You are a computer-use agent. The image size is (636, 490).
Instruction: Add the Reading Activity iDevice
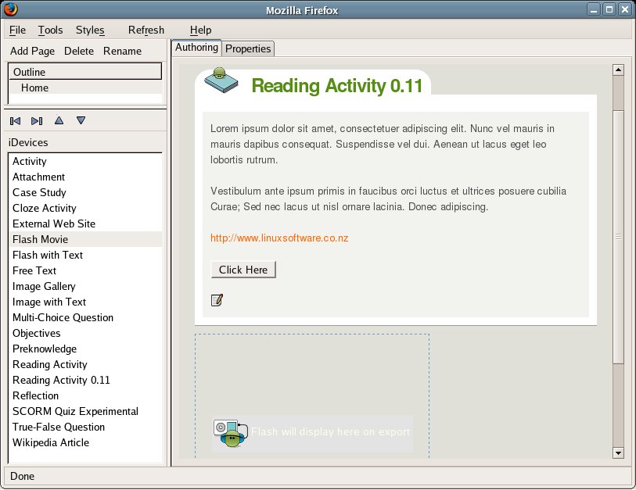tap(84, 364)
